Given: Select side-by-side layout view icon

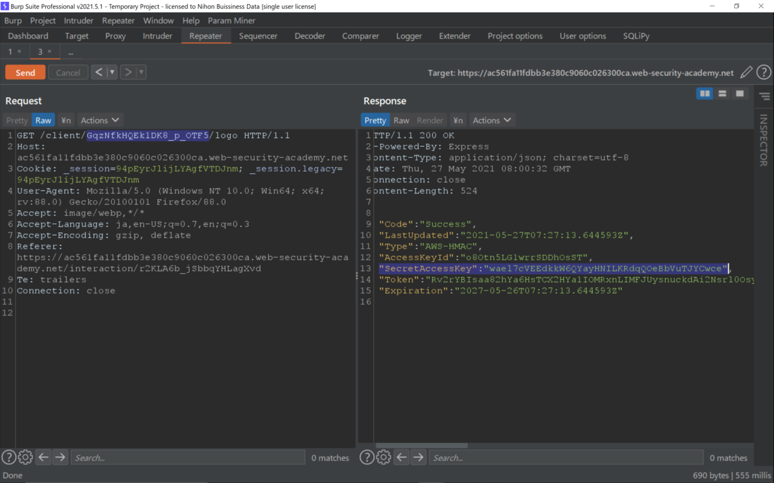Looking at the screenshot, I should 705,94.
